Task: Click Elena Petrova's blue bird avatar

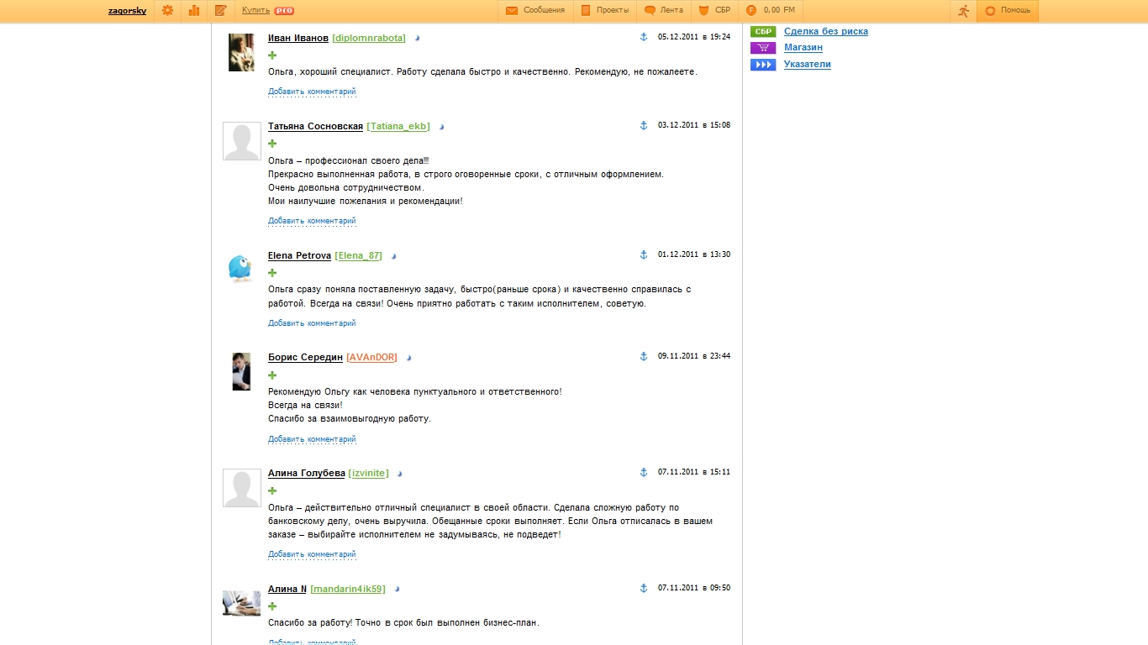Action: (x=241, y=269)
